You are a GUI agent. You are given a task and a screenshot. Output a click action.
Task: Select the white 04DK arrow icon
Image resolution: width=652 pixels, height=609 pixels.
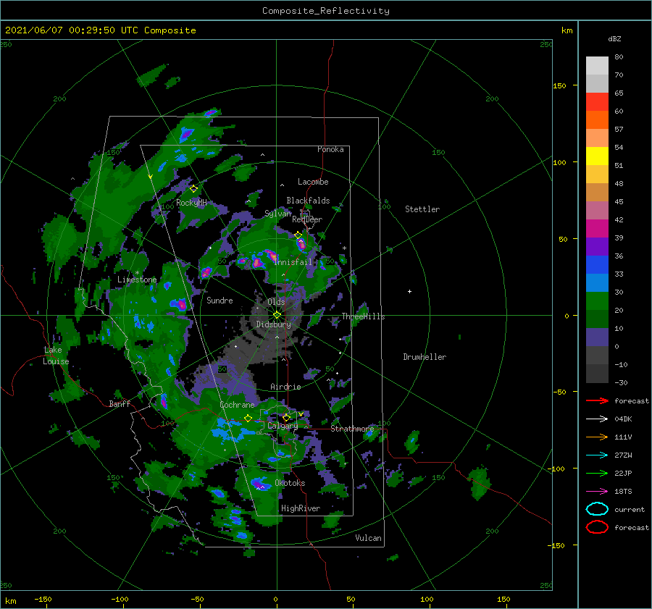click(597, 419)
